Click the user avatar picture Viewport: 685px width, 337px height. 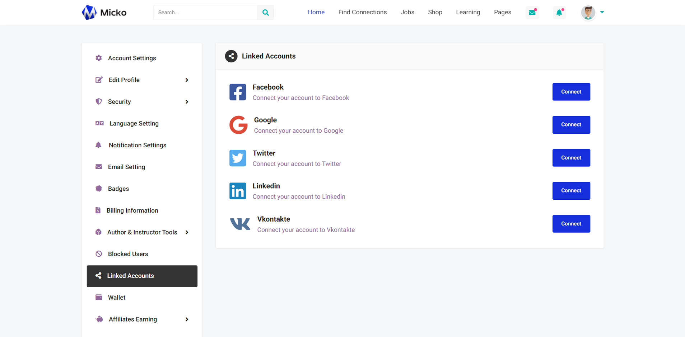coord(588,13)
